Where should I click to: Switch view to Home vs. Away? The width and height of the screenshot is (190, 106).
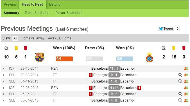[x=33, y=38]
